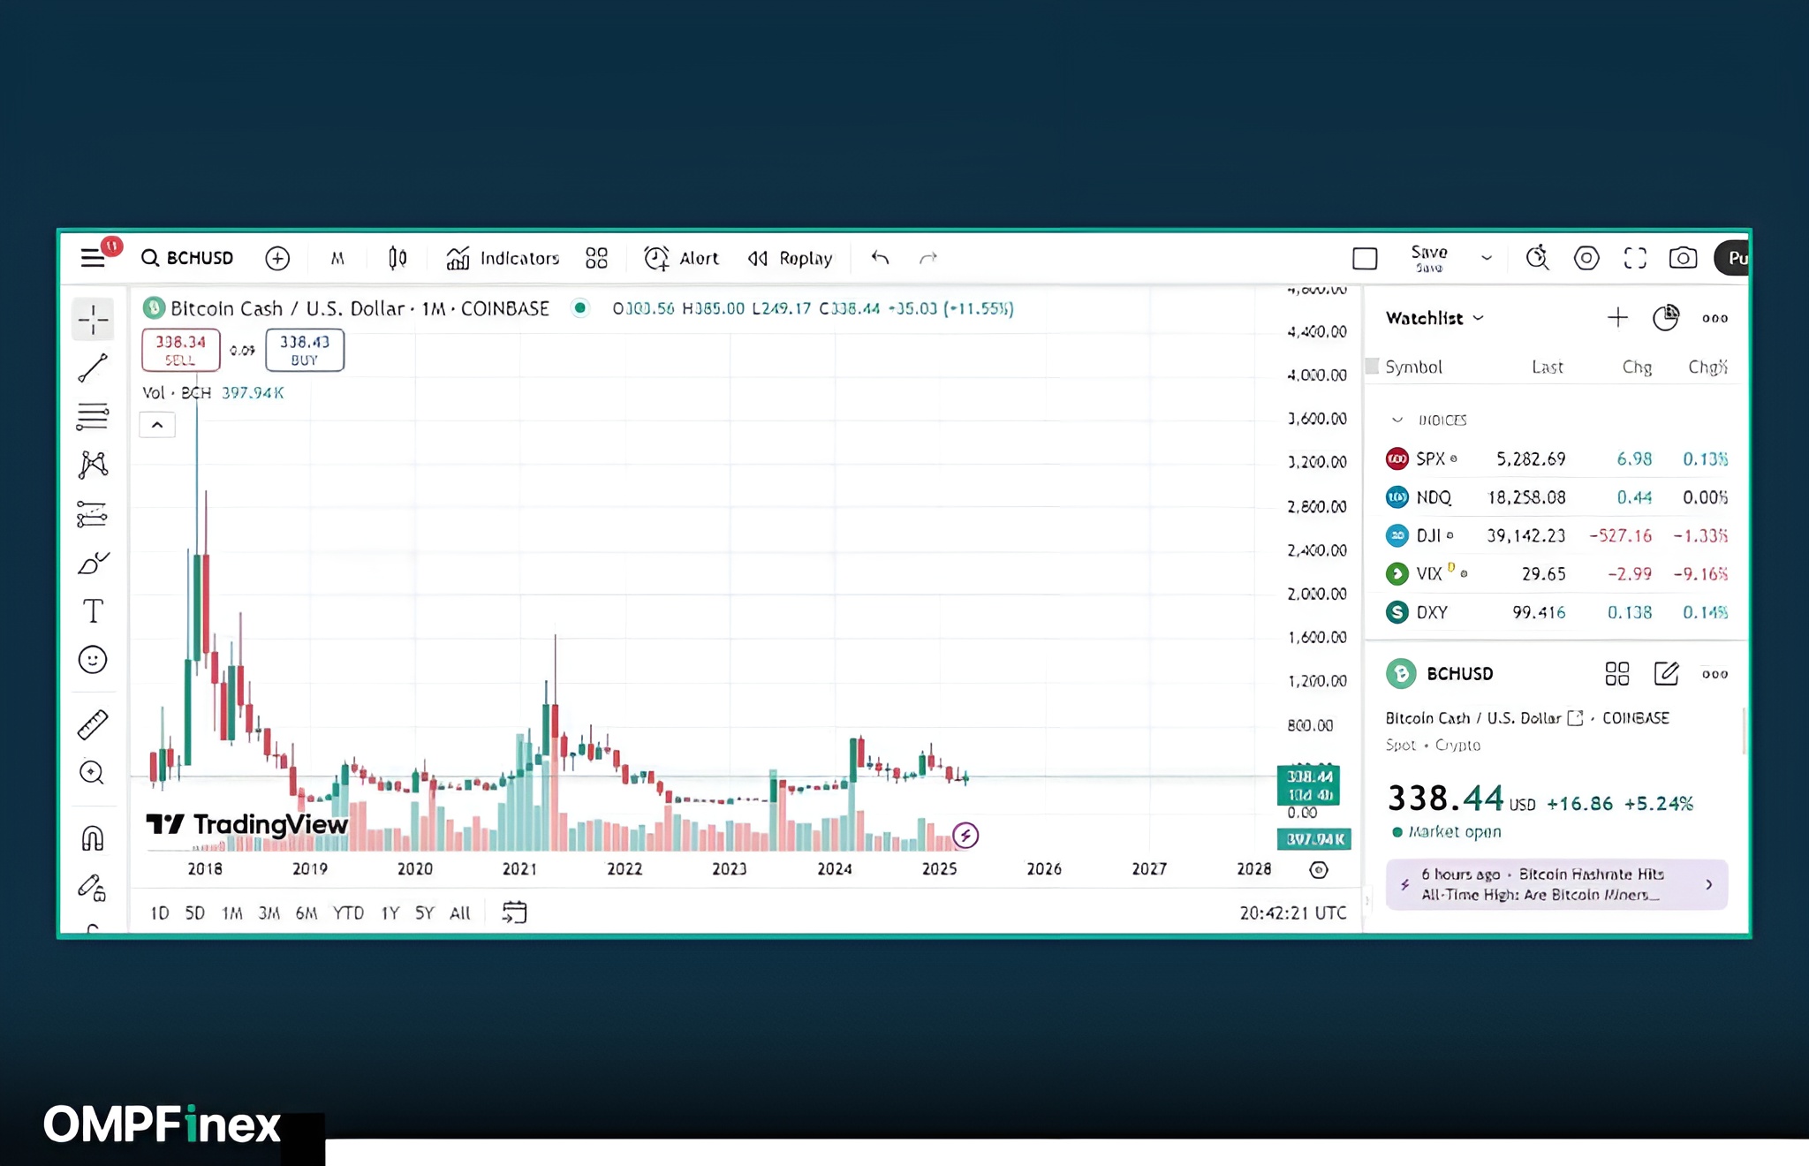The width and height of the screenshot is (1809, 1166).
Task: Collapse the INDICES group in the watchlist
Action: [x=1398, y=420]
